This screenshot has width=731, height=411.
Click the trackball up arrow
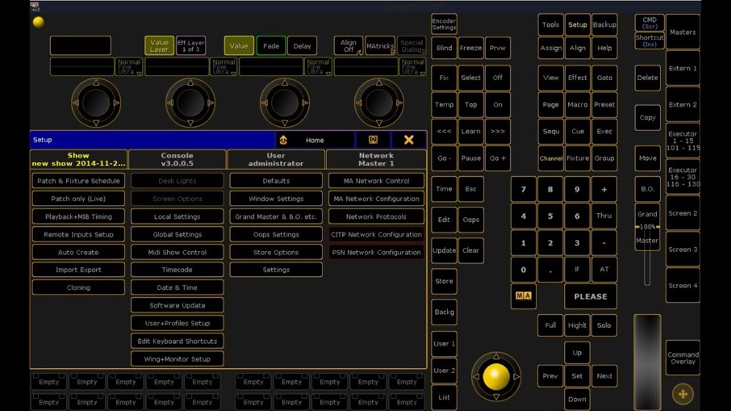coord(496,356)
